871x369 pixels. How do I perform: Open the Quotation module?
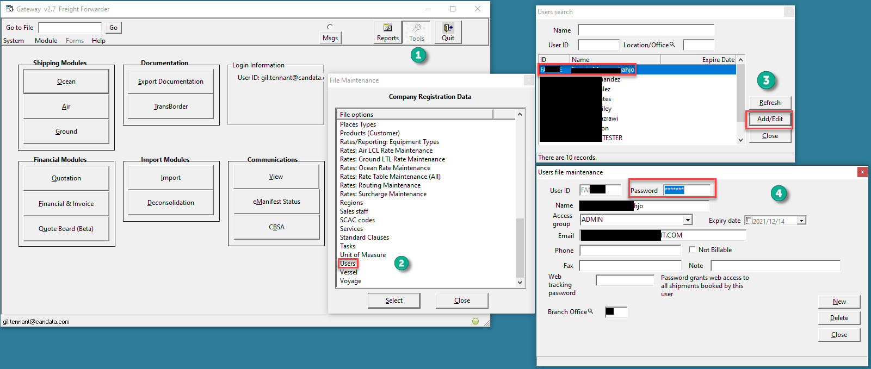click(x=66, y=178)
